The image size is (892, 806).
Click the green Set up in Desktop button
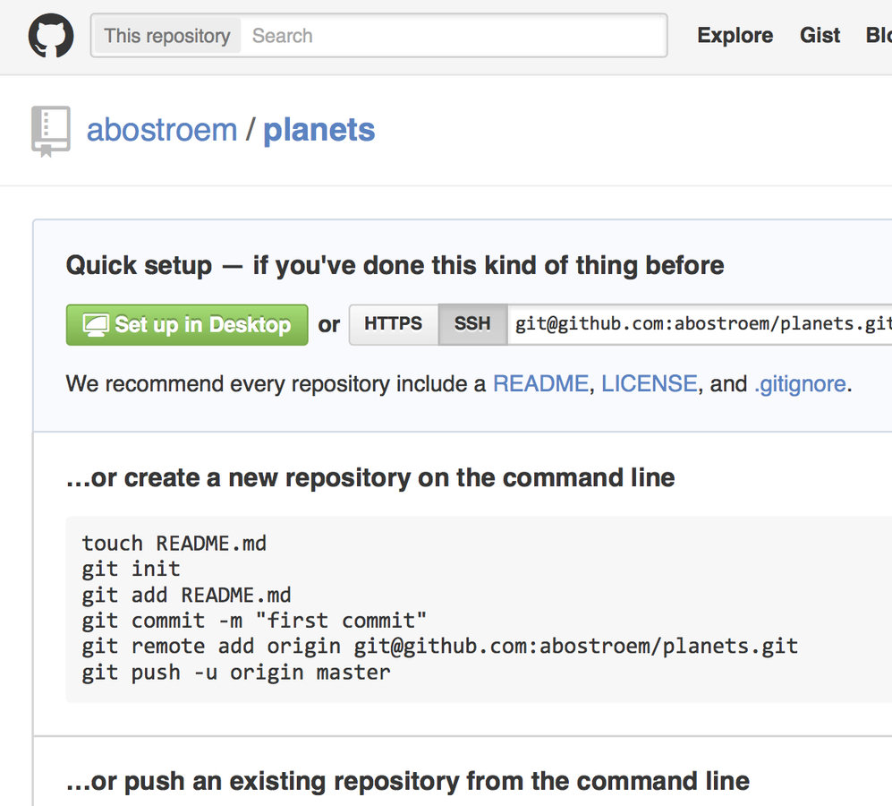click(x=187, y=325)
